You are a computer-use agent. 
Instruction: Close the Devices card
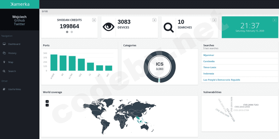coord(154,20)
